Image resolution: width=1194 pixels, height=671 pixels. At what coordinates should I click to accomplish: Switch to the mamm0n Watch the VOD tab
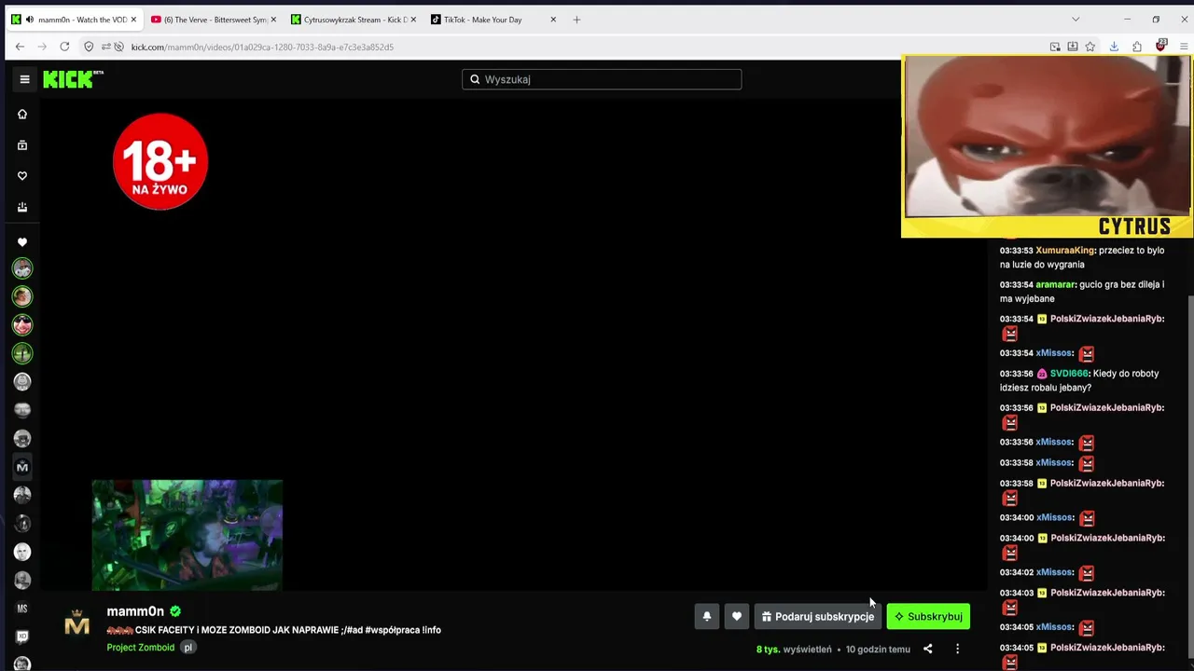click(75, 20)
